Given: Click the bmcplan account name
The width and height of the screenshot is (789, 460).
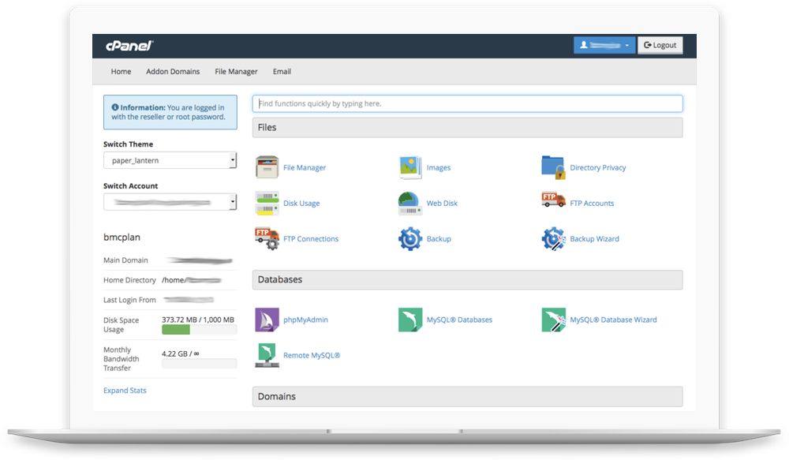Looking at the screenshot, I should click(122, 237).
